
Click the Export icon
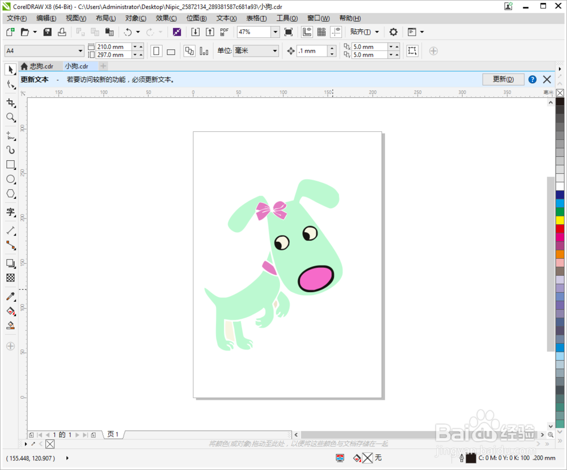210,32
